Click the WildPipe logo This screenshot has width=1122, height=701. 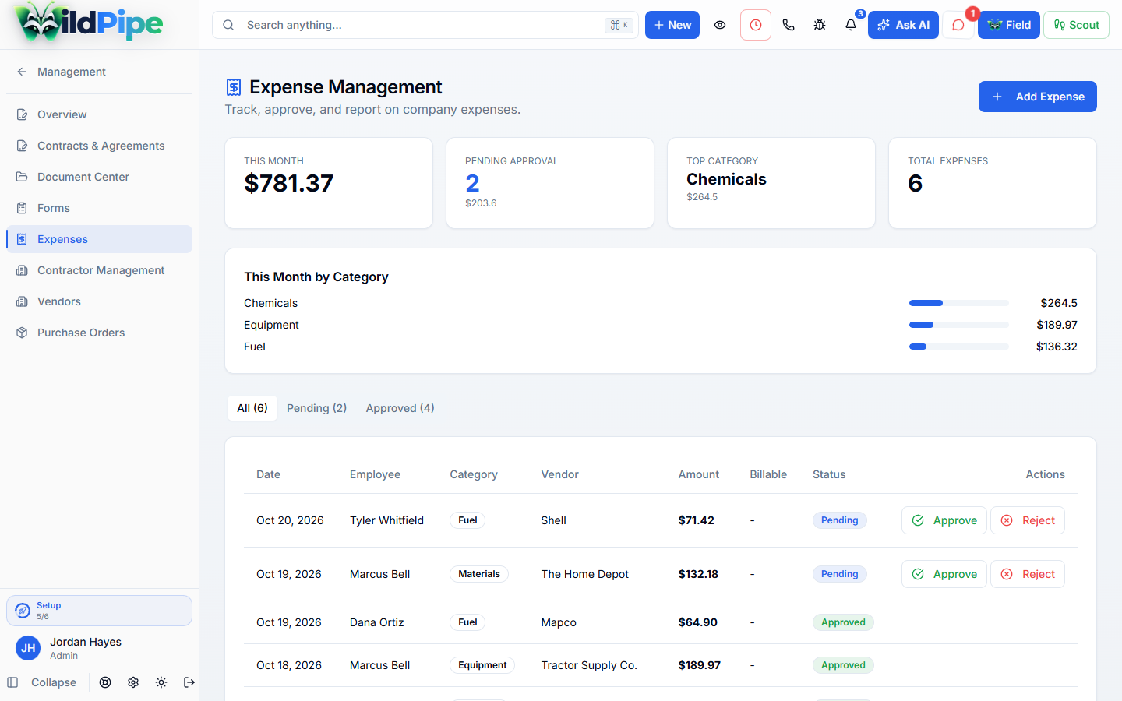pyautogui.click(x=90, y=23)
